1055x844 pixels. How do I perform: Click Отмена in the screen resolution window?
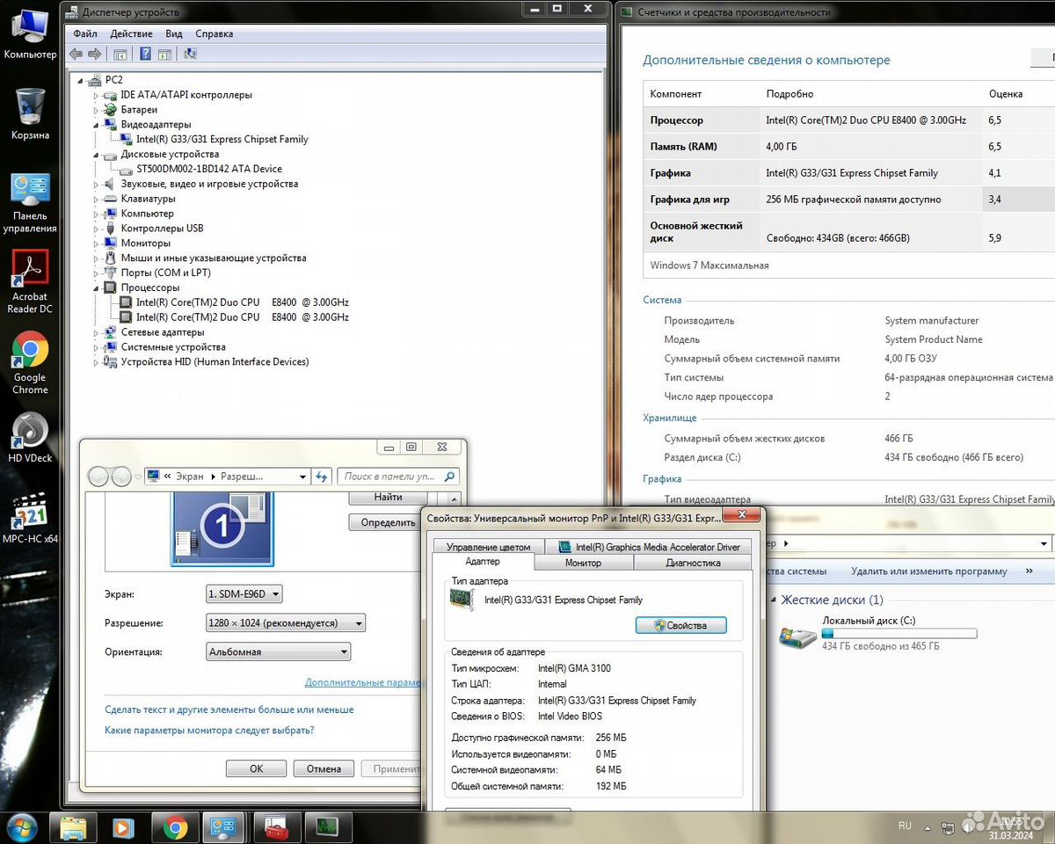pos(324,768)
